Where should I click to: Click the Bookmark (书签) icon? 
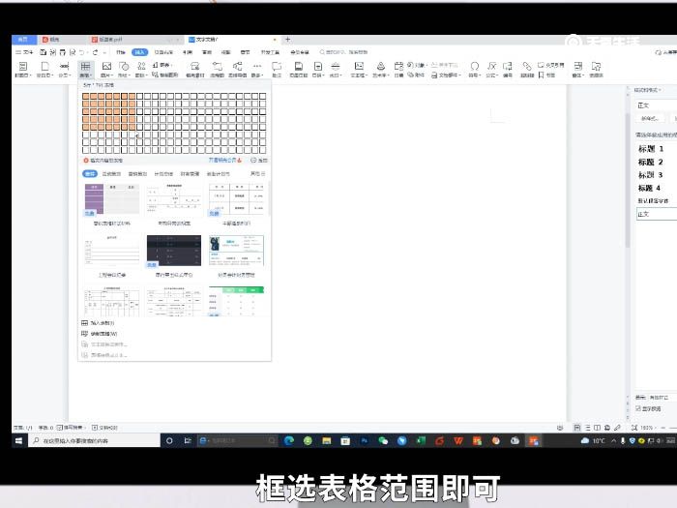pyautogui.click(x=546, y=75)
